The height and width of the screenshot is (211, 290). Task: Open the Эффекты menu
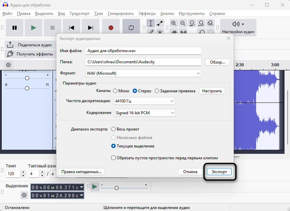tap(147, 14)
